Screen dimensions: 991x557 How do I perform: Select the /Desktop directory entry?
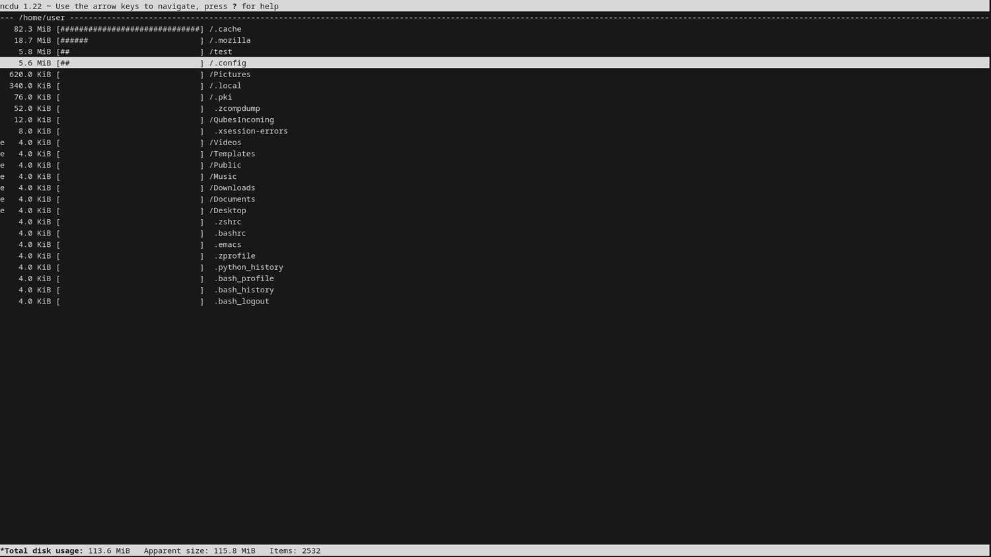coord(495,211)
